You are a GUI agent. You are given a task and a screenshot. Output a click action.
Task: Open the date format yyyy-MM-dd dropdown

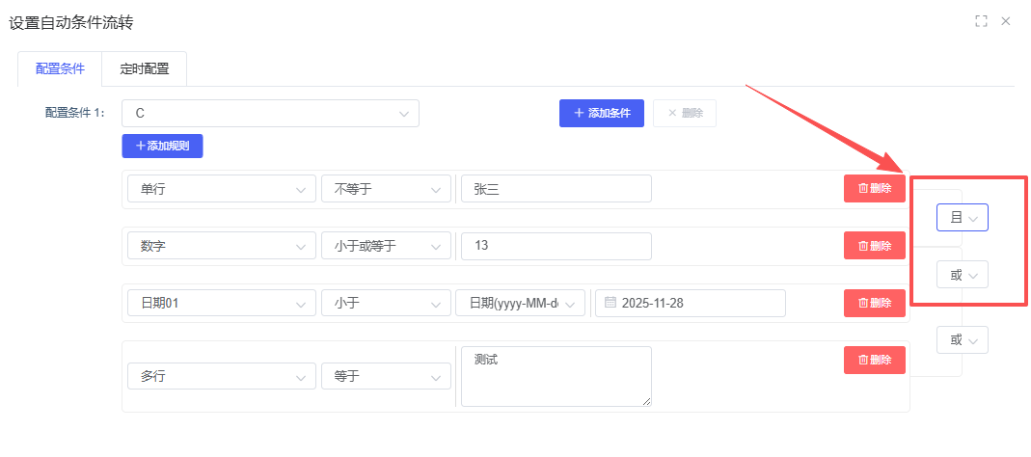(520, 303)
